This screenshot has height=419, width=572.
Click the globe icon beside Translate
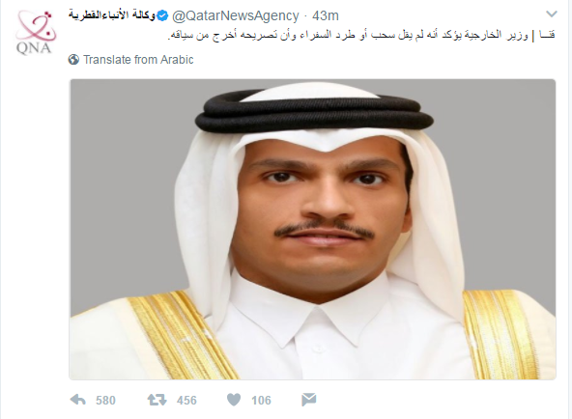pos(73,60)
